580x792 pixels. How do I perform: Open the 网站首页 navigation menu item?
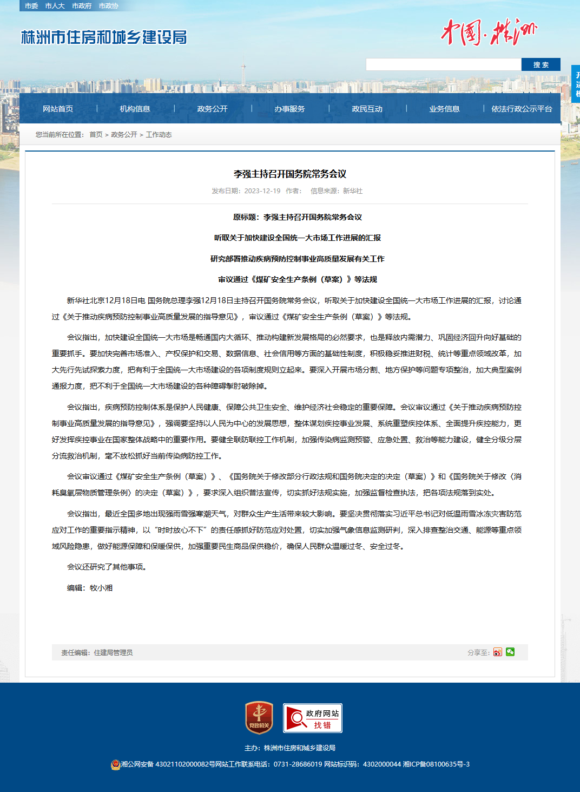coord(58,109)
